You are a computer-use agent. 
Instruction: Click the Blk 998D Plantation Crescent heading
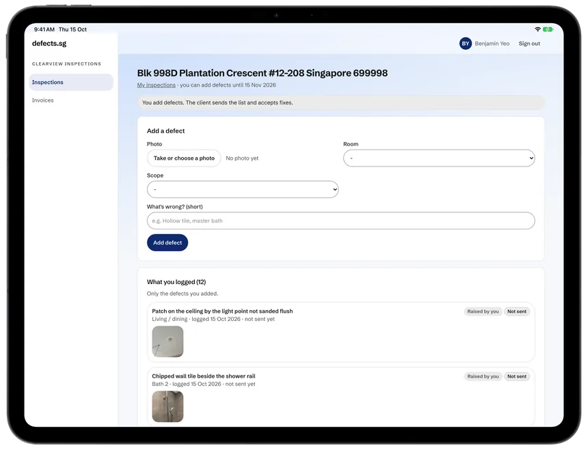click(x=262, y=73)
